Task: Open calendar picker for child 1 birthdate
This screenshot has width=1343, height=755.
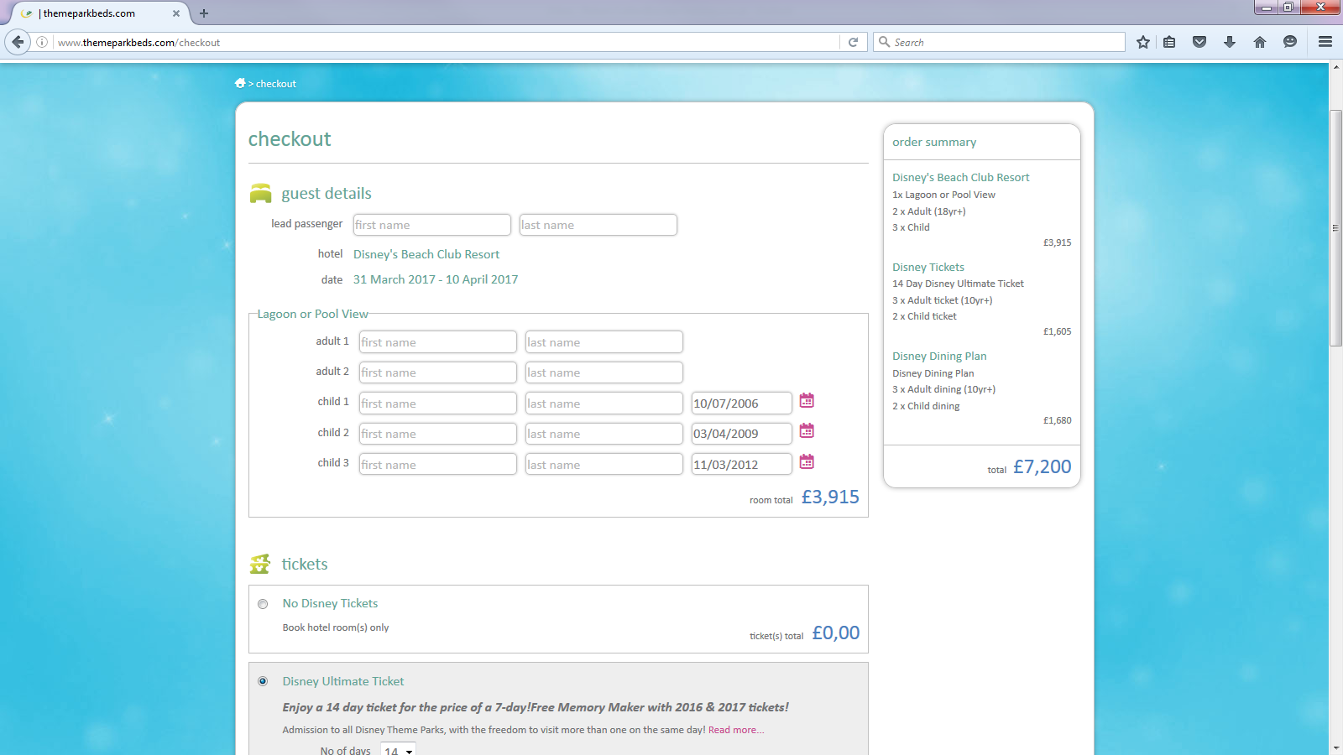Action: click(807, 401)
